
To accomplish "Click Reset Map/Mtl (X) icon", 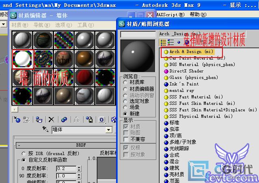I will point(52,119).
